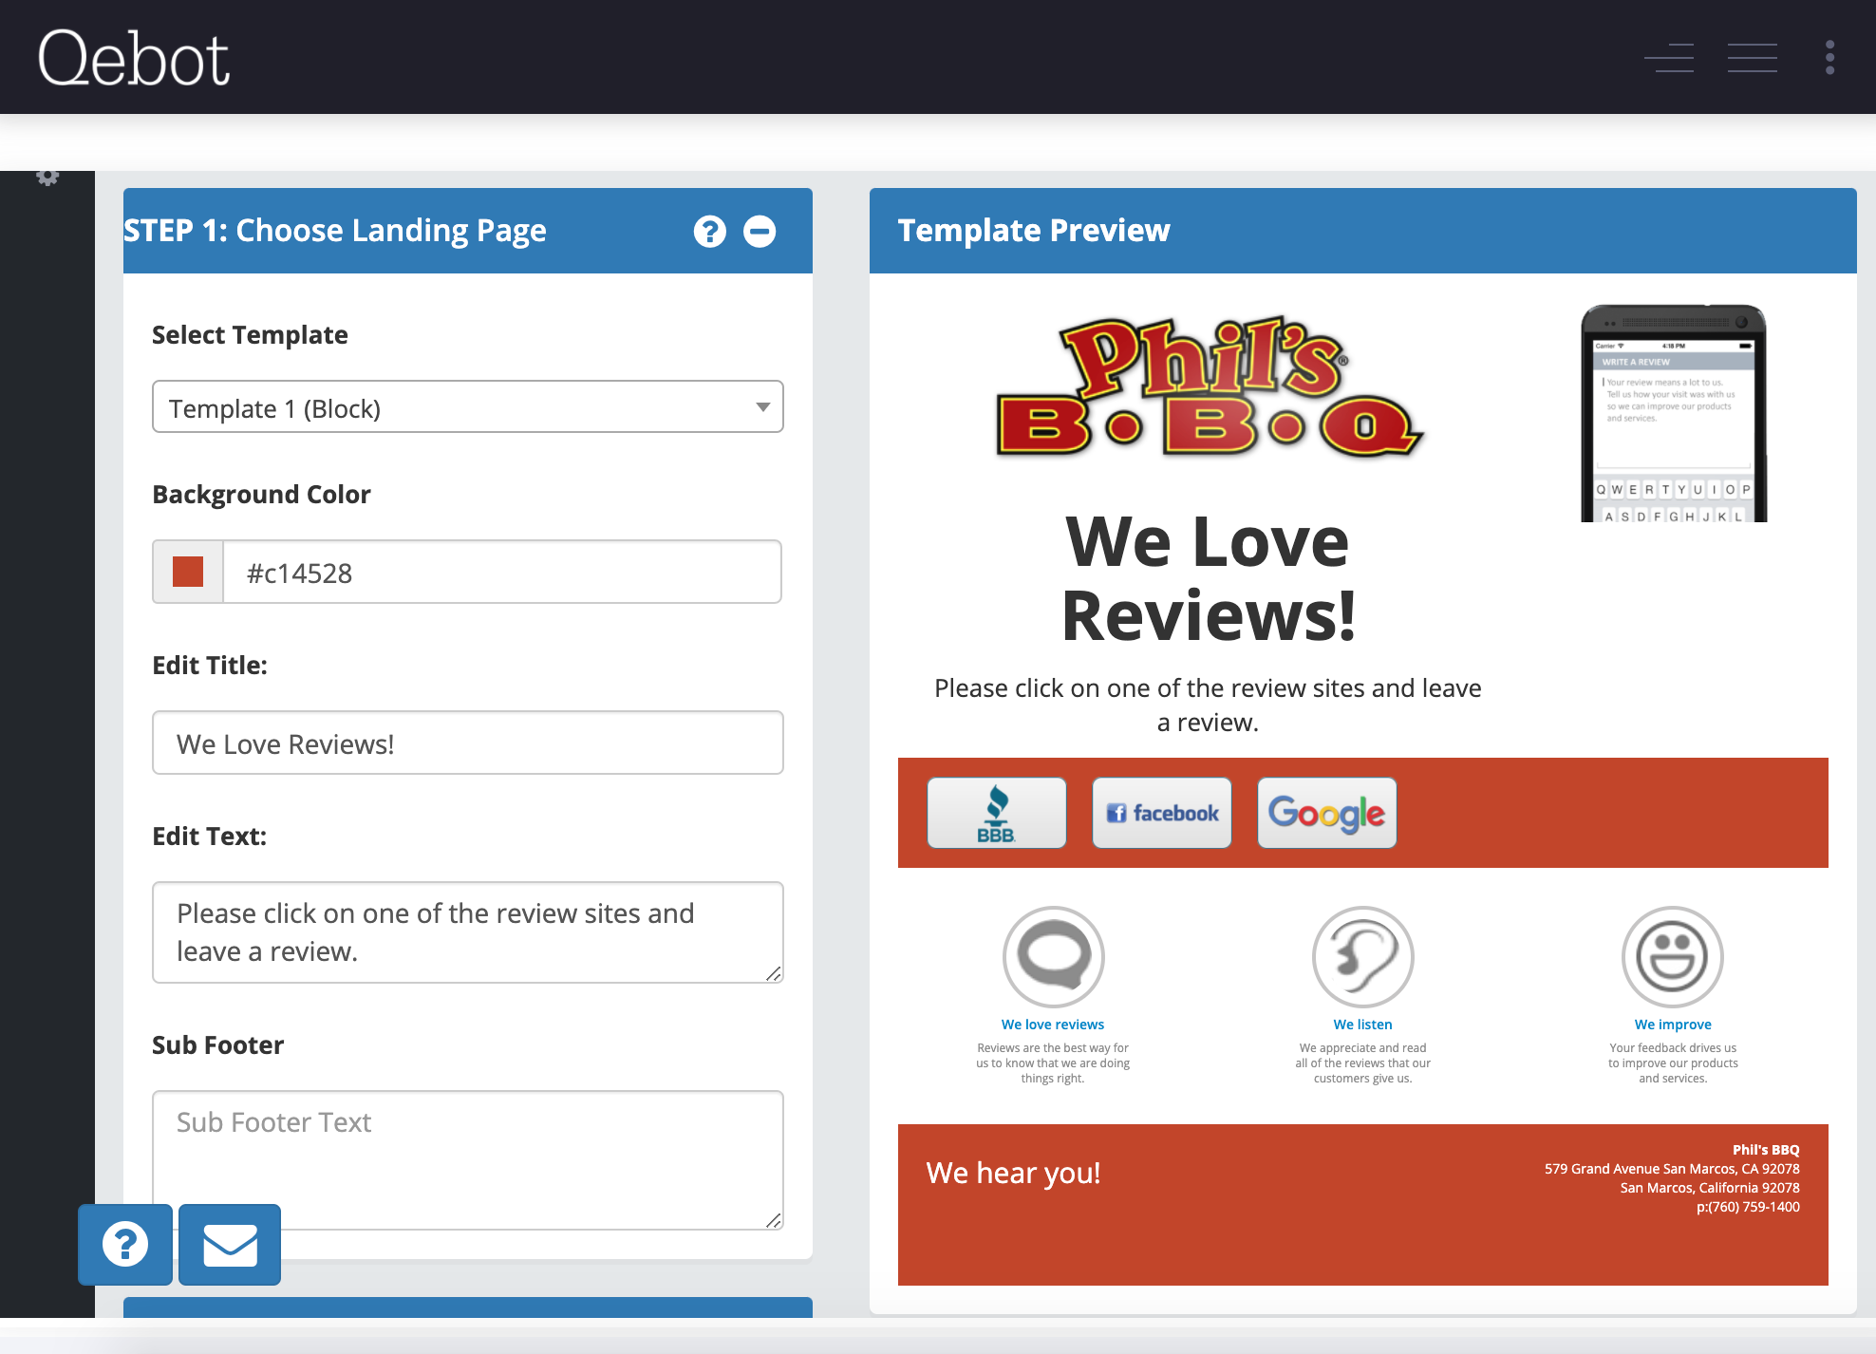Click the BBB review site button

pyautogui.click(x=997, y=813)
